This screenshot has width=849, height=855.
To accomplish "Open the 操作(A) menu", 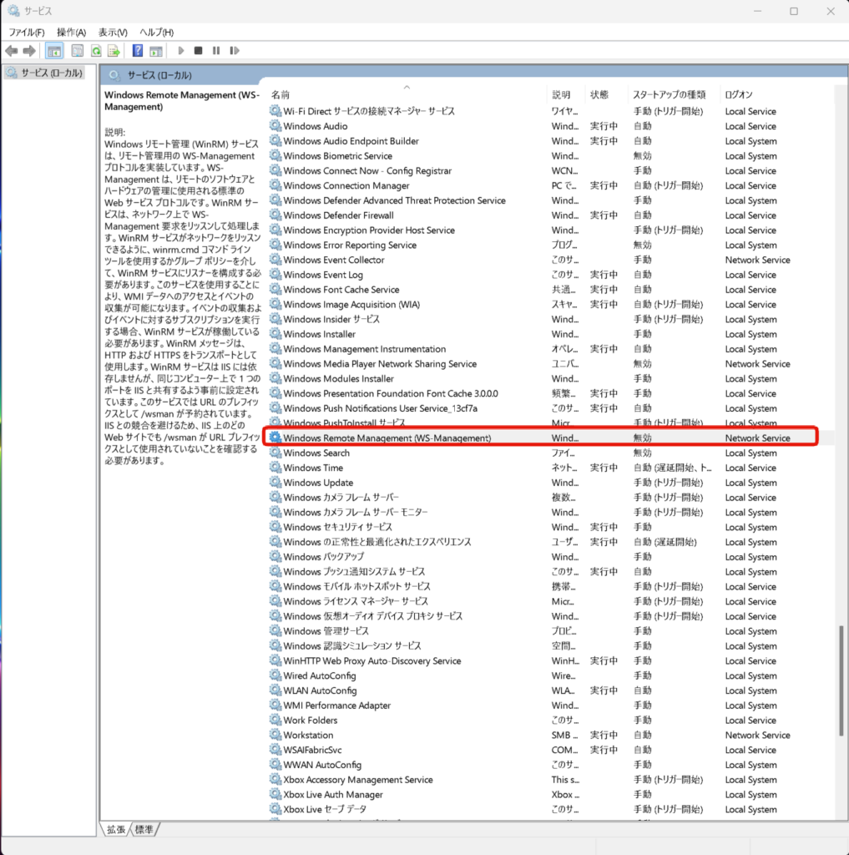I will coord(72,32).
